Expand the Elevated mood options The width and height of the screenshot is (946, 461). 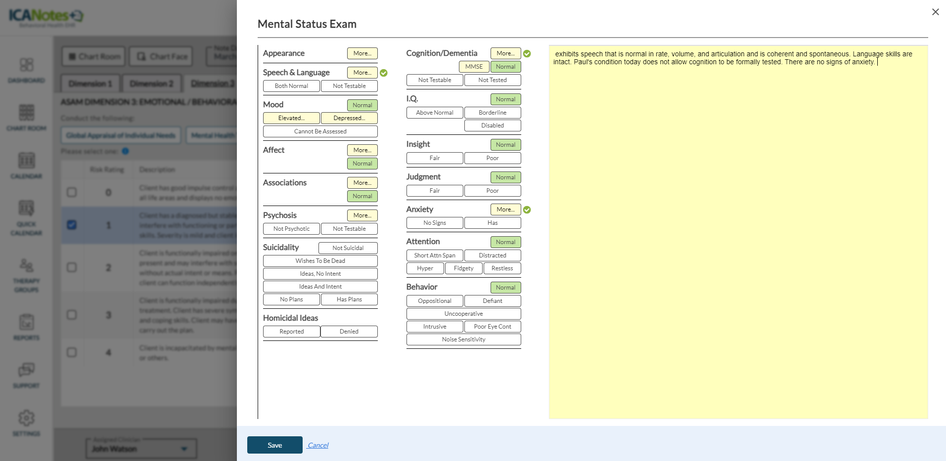pyautogui.click(x=291, y=118)
